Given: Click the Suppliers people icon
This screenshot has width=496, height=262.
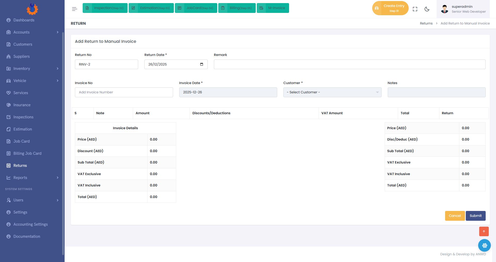Looking at the screenshot, I should point(9,56).
